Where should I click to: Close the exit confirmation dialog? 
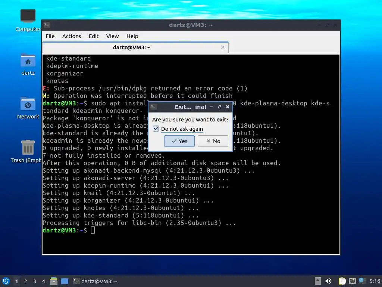[x=228, y=107]
